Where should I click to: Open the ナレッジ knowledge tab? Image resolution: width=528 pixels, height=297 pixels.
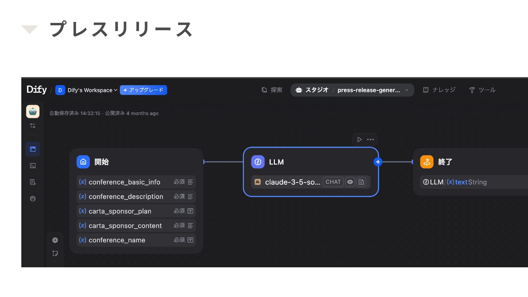[x=439, y=90]
